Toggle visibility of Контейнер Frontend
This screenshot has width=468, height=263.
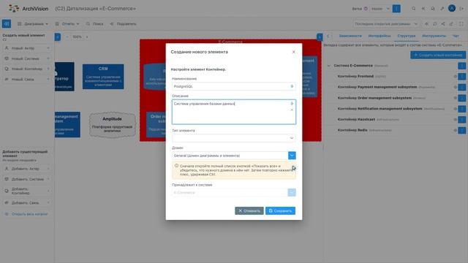tap(455, 77)
